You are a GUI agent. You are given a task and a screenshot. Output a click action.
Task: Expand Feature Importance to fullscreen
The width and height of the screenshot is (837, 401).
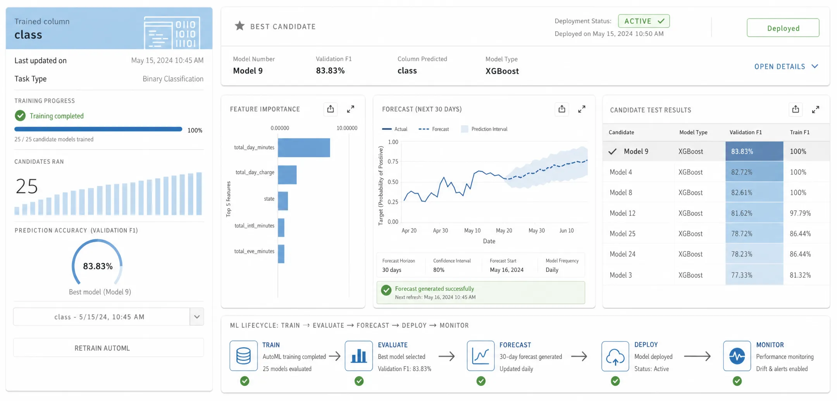pyautogui.click(x=350, y=109)
